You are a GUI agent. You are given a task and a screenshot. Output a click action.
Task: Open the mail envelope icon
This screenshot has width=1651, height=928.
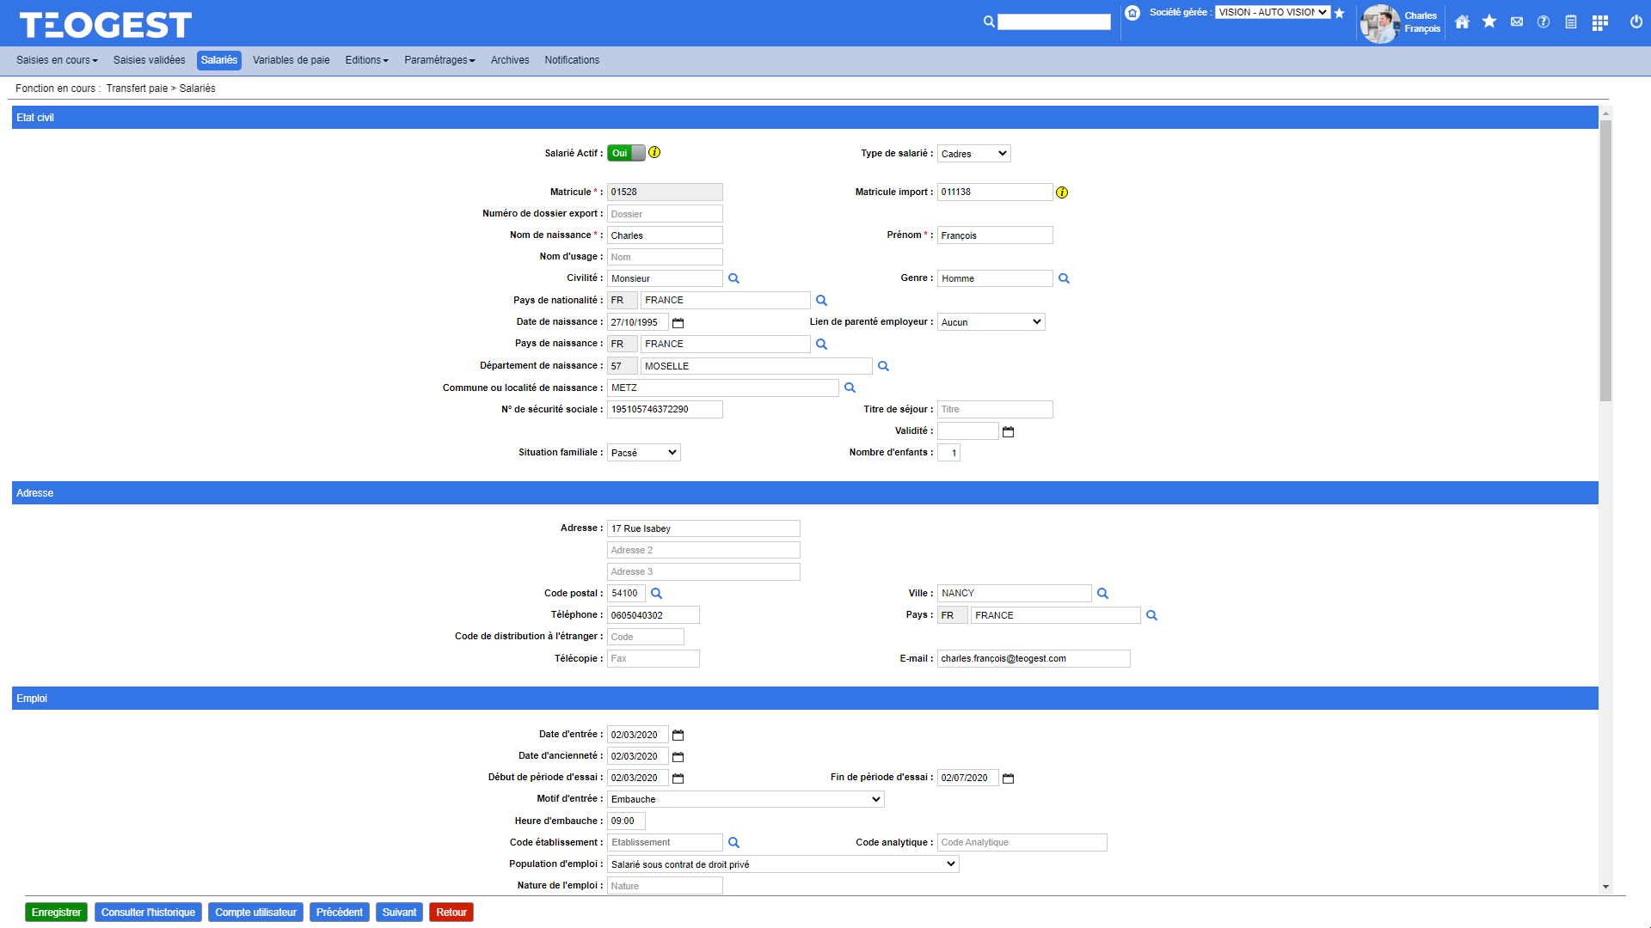pyautogui.click(x=1517, y=22)
